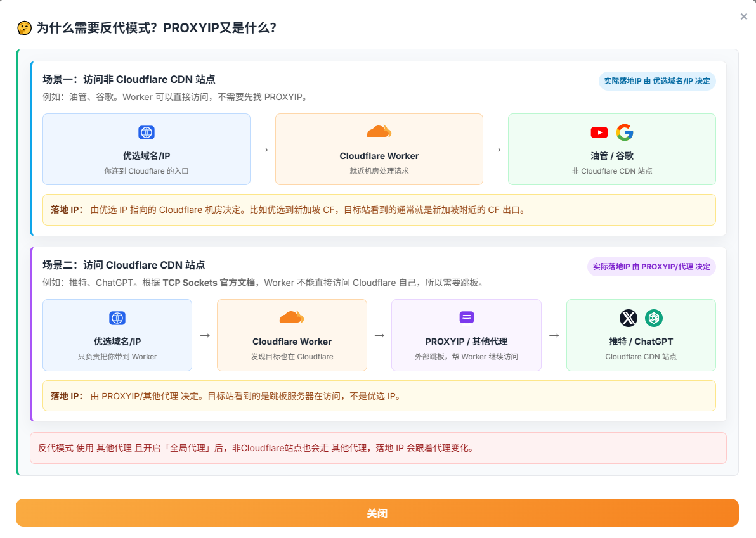This screenshot has height=538, width=756.
Task: Click the green ChatGPT icon
Action: tap(654, 318)
